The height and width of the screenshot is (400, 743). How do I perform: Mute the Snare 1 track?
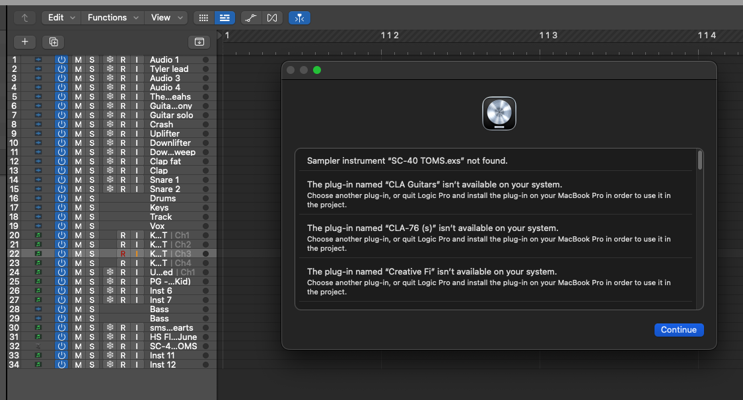[78, 180]
